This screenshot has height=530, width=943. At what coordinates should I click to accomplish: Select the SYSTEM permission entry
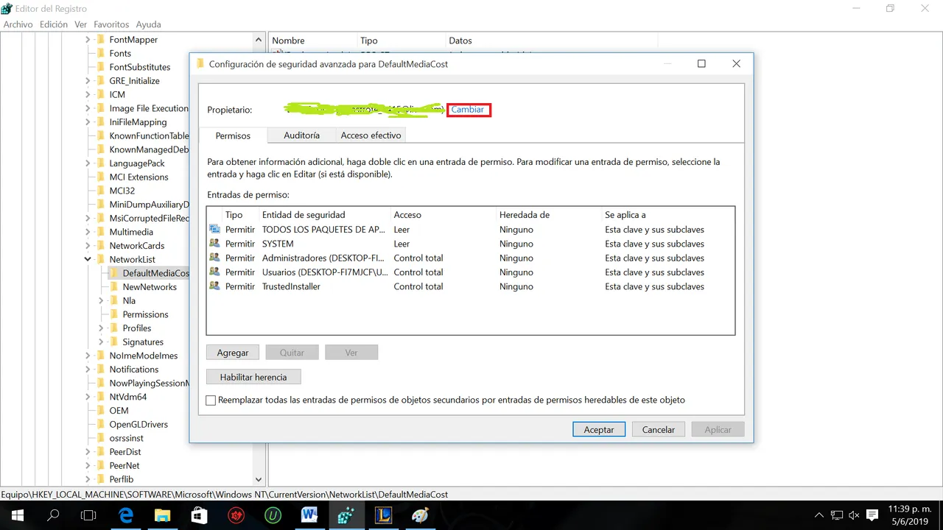[x=471, y=244]
